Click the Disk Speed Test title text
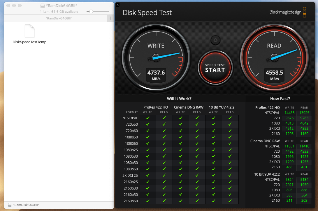Viewport: 318px width, 211px height. (147, 13)
